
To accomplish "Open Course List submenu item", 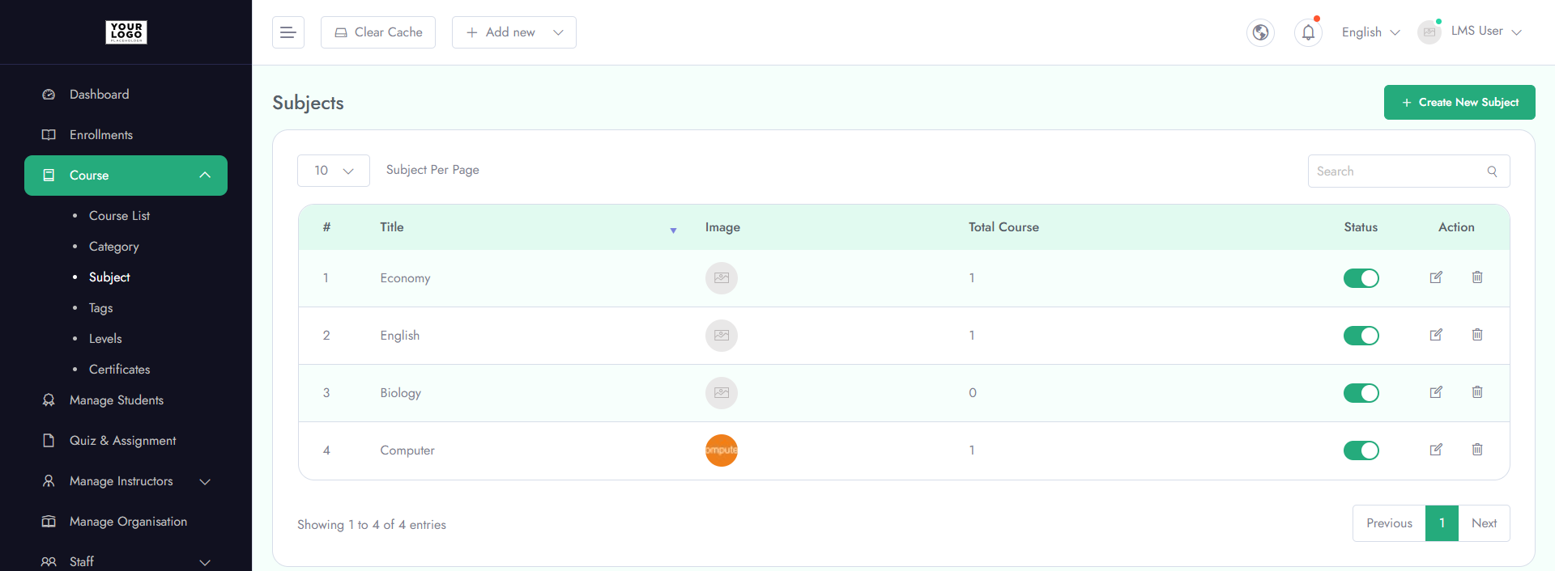I will 119,216.
